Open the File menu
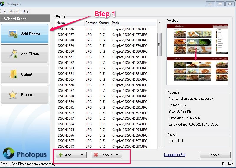This screenshot has width=236, height=168. [x=5, y=11]
